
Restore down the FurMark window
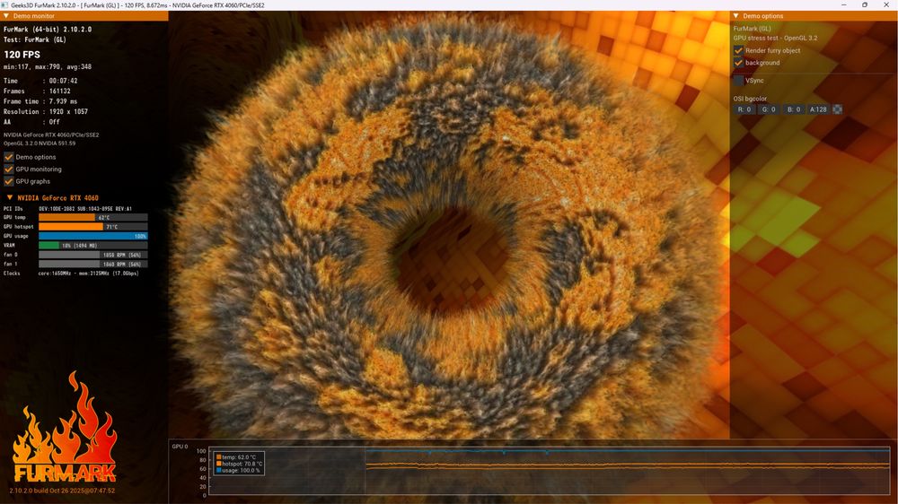pyautogui.click(x=865, y=5)
